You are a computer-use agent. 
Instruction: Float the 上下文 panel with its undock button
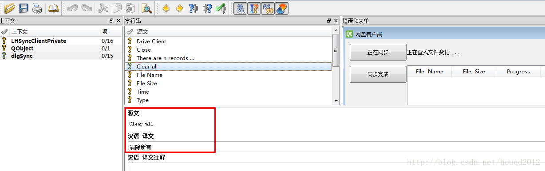tap(111, 21)
